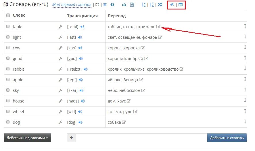This screenshot has height=151, width=255.
Task: Play pronunciation of sky
Action: tap(81, 90)
